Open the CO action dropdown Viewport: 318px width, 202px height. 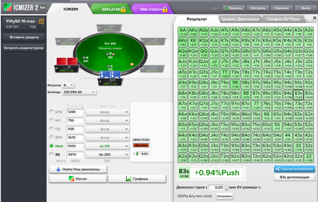click(x=107, y=129)
